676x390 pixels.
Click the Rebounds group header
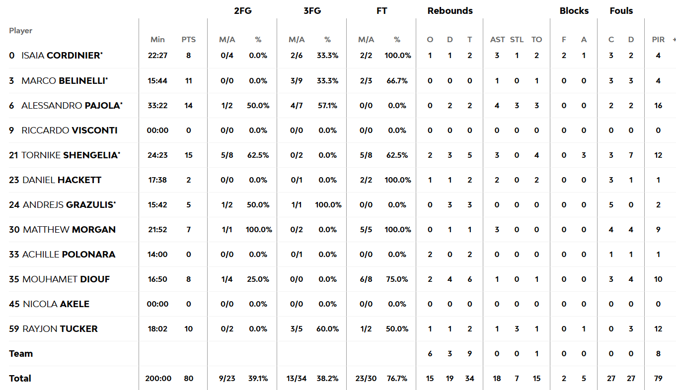pyautogui.click(x=450, y=11)
